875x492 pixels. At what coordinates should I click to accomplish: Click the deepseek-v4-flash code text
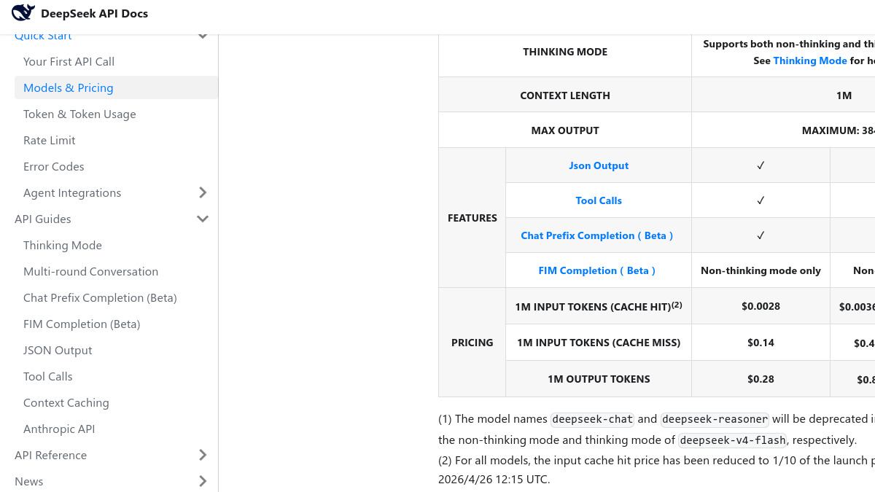pyautogui.click(x=733, y=440)
